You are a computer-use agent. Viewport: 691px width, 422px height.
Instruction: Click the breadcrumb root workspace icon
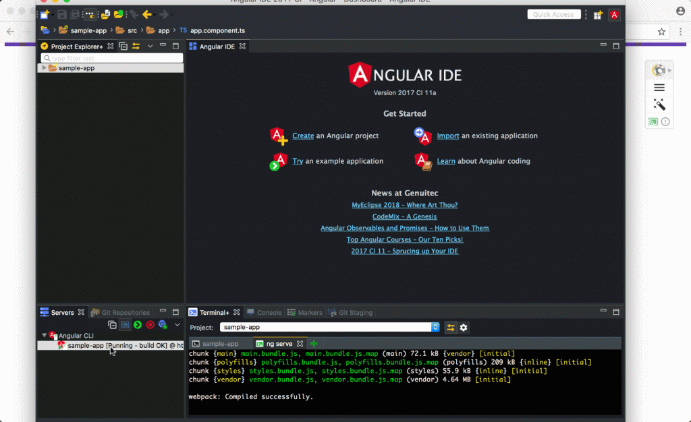[45, 30]
